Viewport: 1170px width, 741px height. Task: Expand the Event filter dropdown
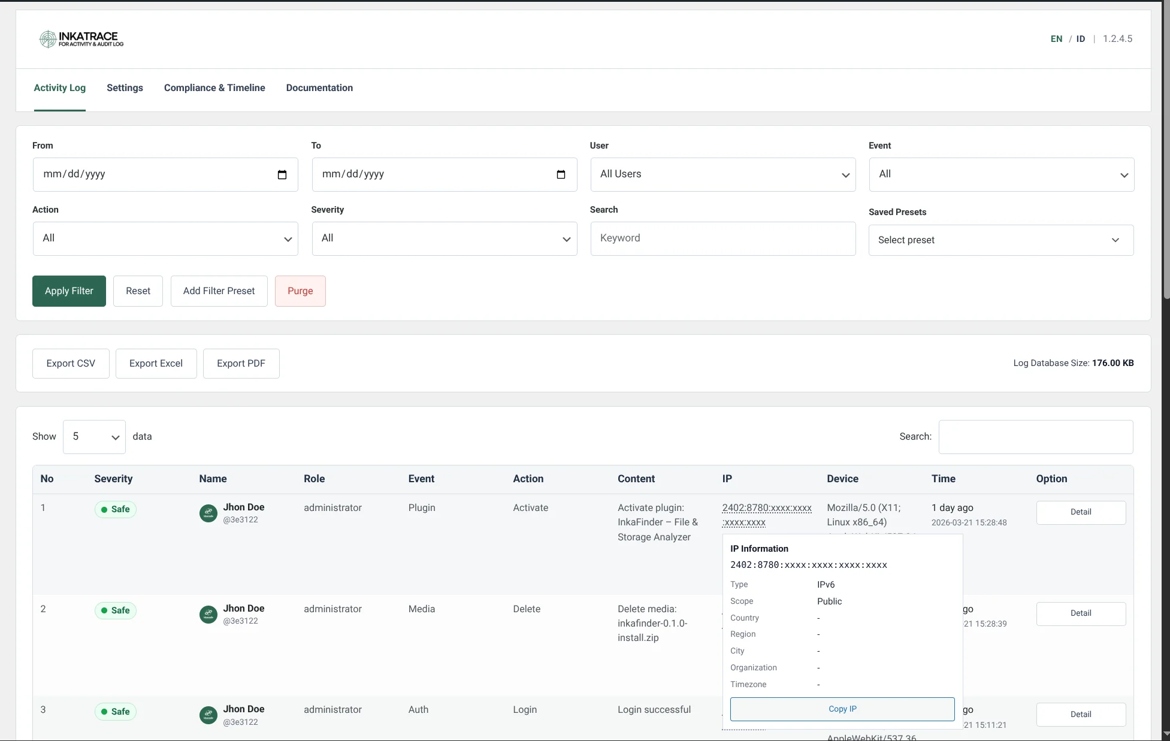[1002, 174]
